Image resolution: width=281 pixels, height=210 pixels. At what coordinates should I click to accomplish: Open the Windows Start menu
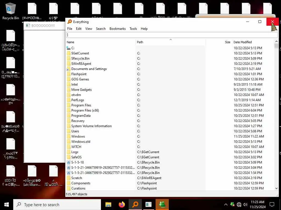tap(7, 205)
